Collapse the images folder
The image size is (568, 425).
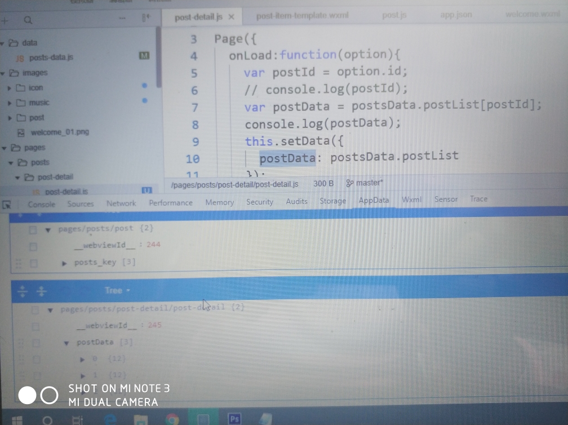tap(2, 73)
